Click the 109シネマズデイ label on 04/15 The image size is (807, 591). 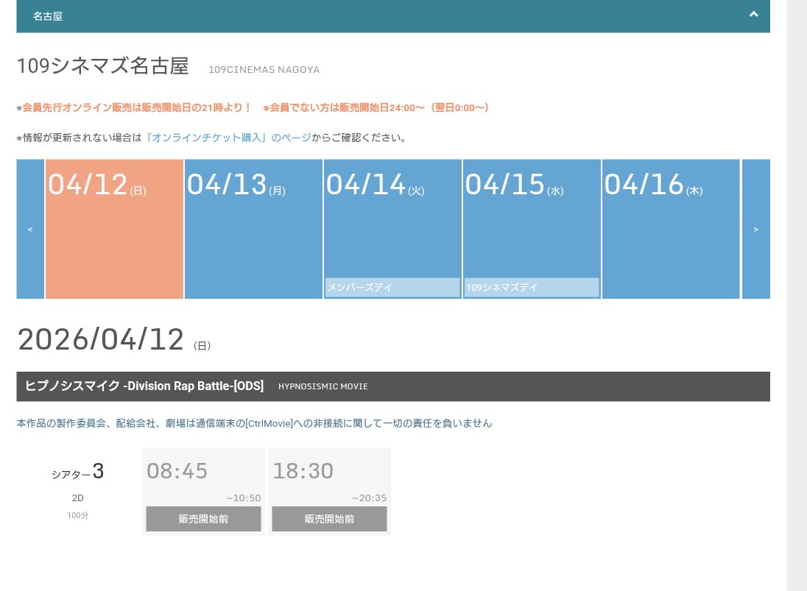(501, 287)
